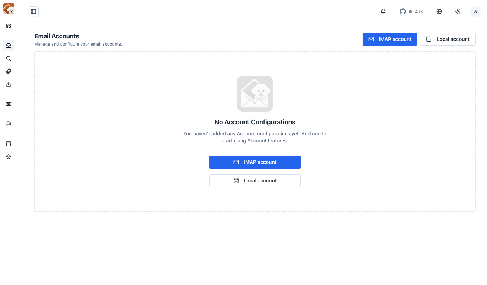This screenshot has height=285, width=487.
Task: Open the archive box icon in sidebar
Action: point(9,144)
